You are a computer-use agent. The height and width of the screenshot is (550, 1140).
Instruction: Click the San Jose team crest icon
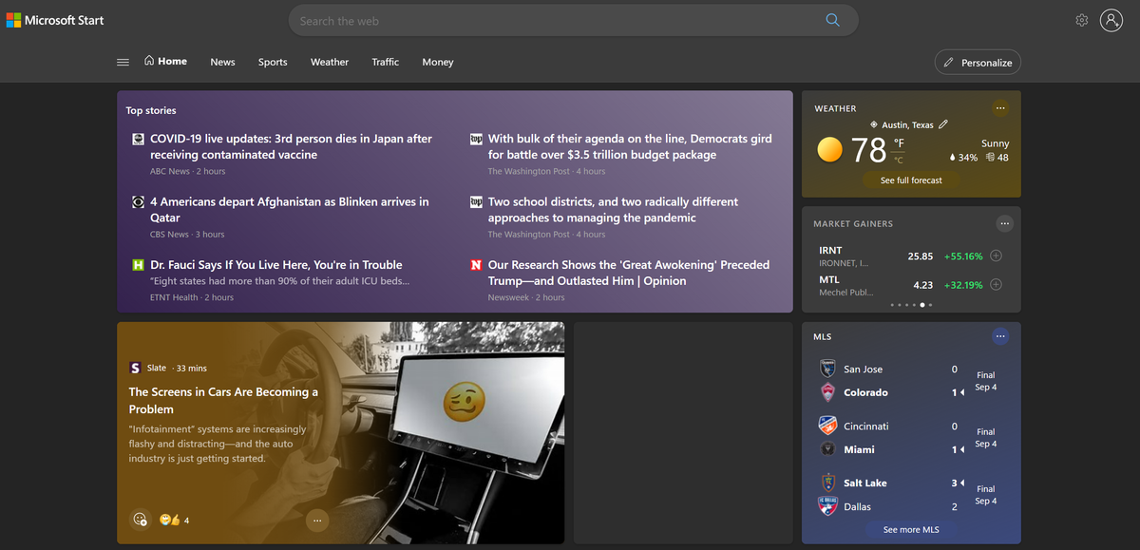(826, 369)
